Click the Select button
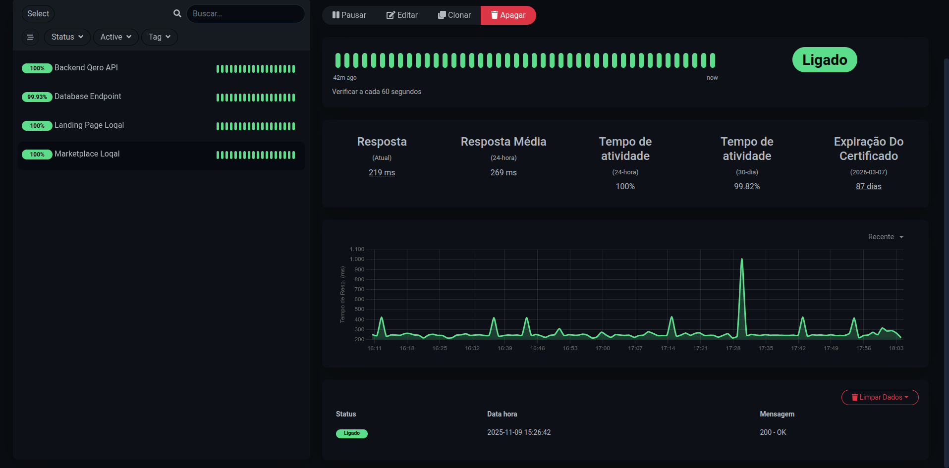 38,13
